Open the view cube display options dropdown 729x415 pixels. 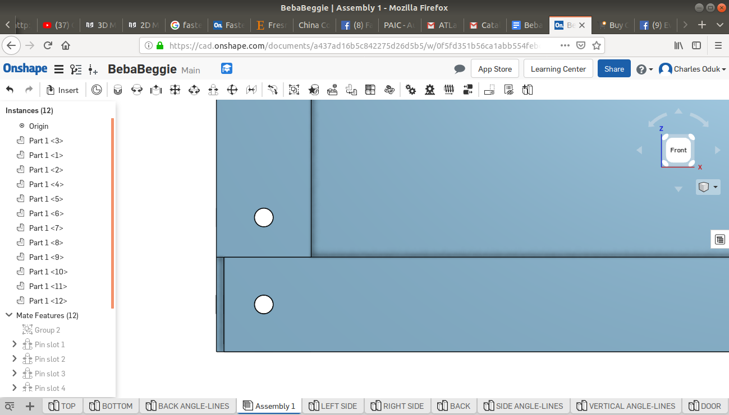coord(708,187)
